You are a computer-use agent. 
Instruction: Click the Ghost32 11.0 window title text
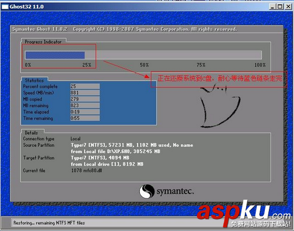click(27, 7)
